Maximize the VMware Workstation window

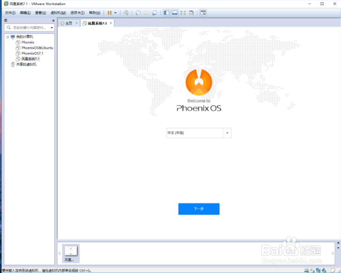(x=322, y=4)
